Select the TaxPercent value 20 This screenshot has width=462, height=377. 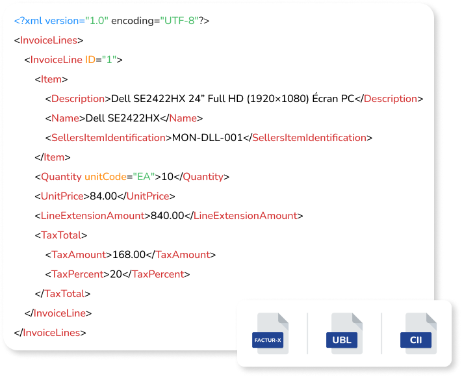(116, 274)
